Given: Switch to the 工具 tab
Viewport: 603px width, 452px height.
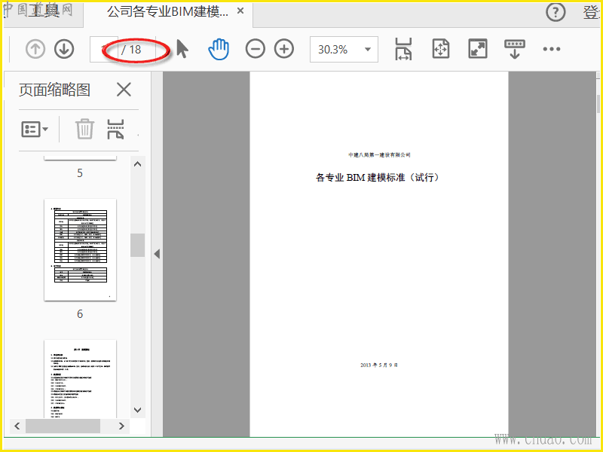Looking at the screenshot, I should tap(43, 11).
